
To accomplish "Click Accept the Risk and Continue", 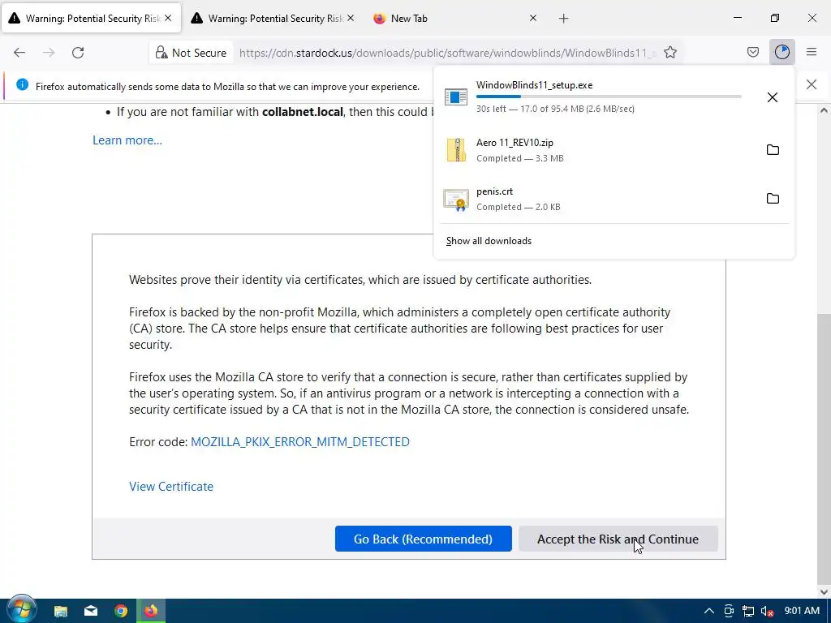I will (x=618, y=539).
